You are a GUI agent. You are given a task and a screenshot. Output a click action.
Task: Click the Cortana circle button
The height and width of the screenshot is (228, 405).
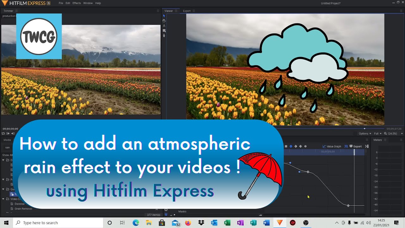109,223
